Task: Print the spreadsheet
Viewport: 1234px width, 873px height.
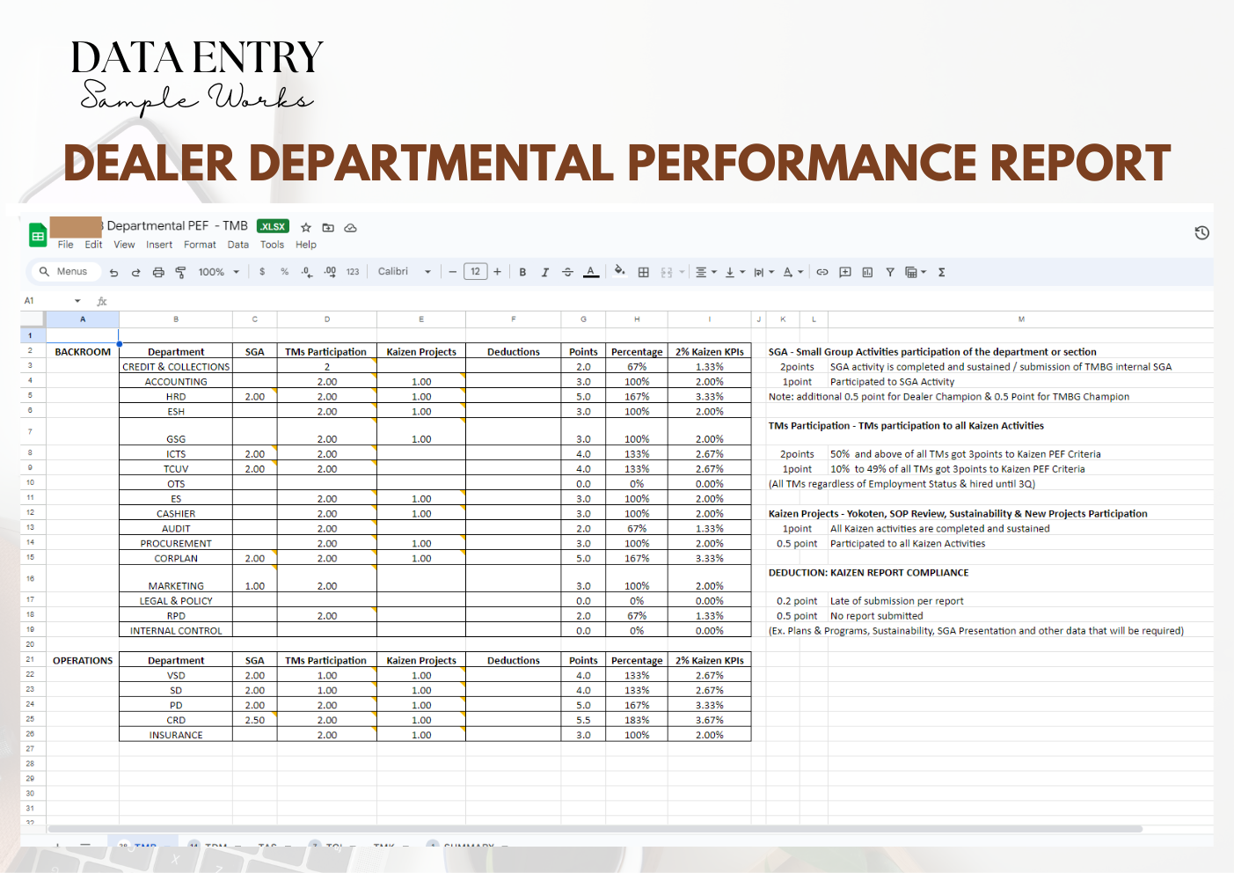Action: [x=158, y=273]
